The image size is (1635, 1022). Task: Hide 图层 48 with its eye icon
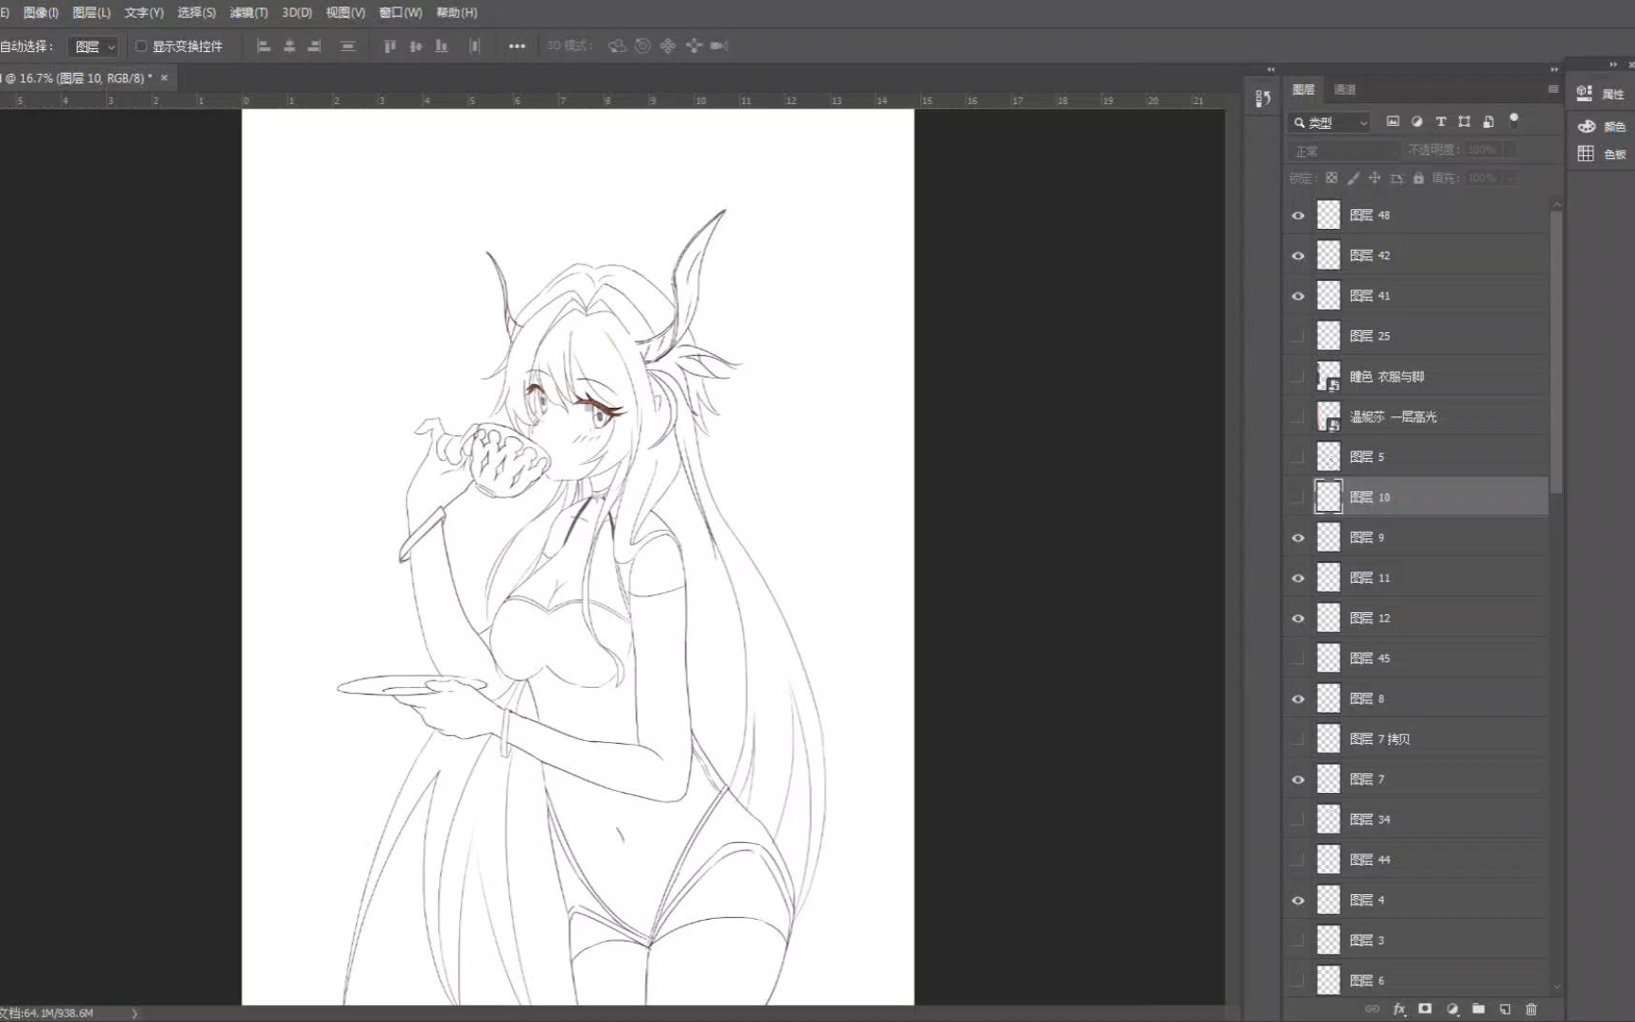pos(1298,216)
